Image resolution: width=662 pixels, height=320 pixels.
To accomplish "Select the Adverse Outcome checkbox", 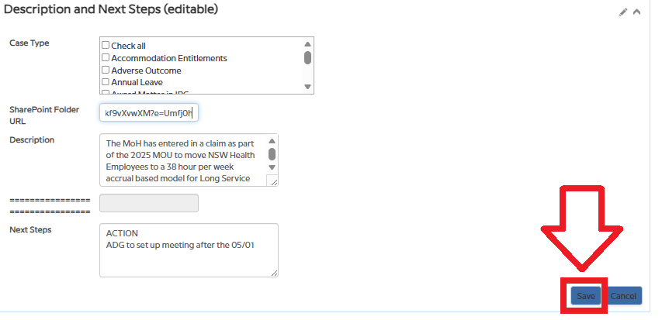I will 106,71.
